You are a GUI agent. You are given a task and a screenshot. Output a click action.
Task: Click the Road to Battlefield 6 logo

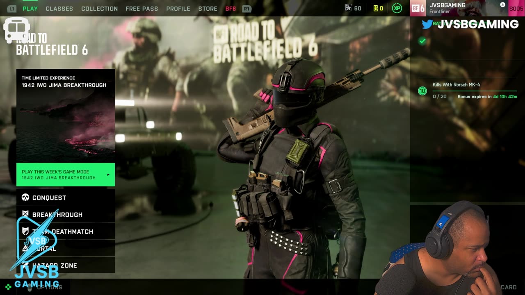point(52,44)
